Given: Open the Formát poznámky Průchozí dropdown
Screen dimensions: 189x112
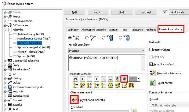Looking at the screenshot, I should (107, 51).
